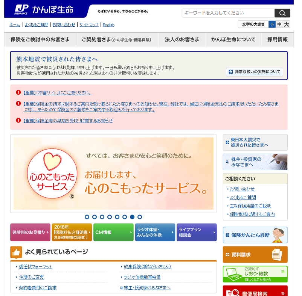Click arrow icon on 東日本大震災 banner
The image size is (302, 296).
(x=227, y=142)
